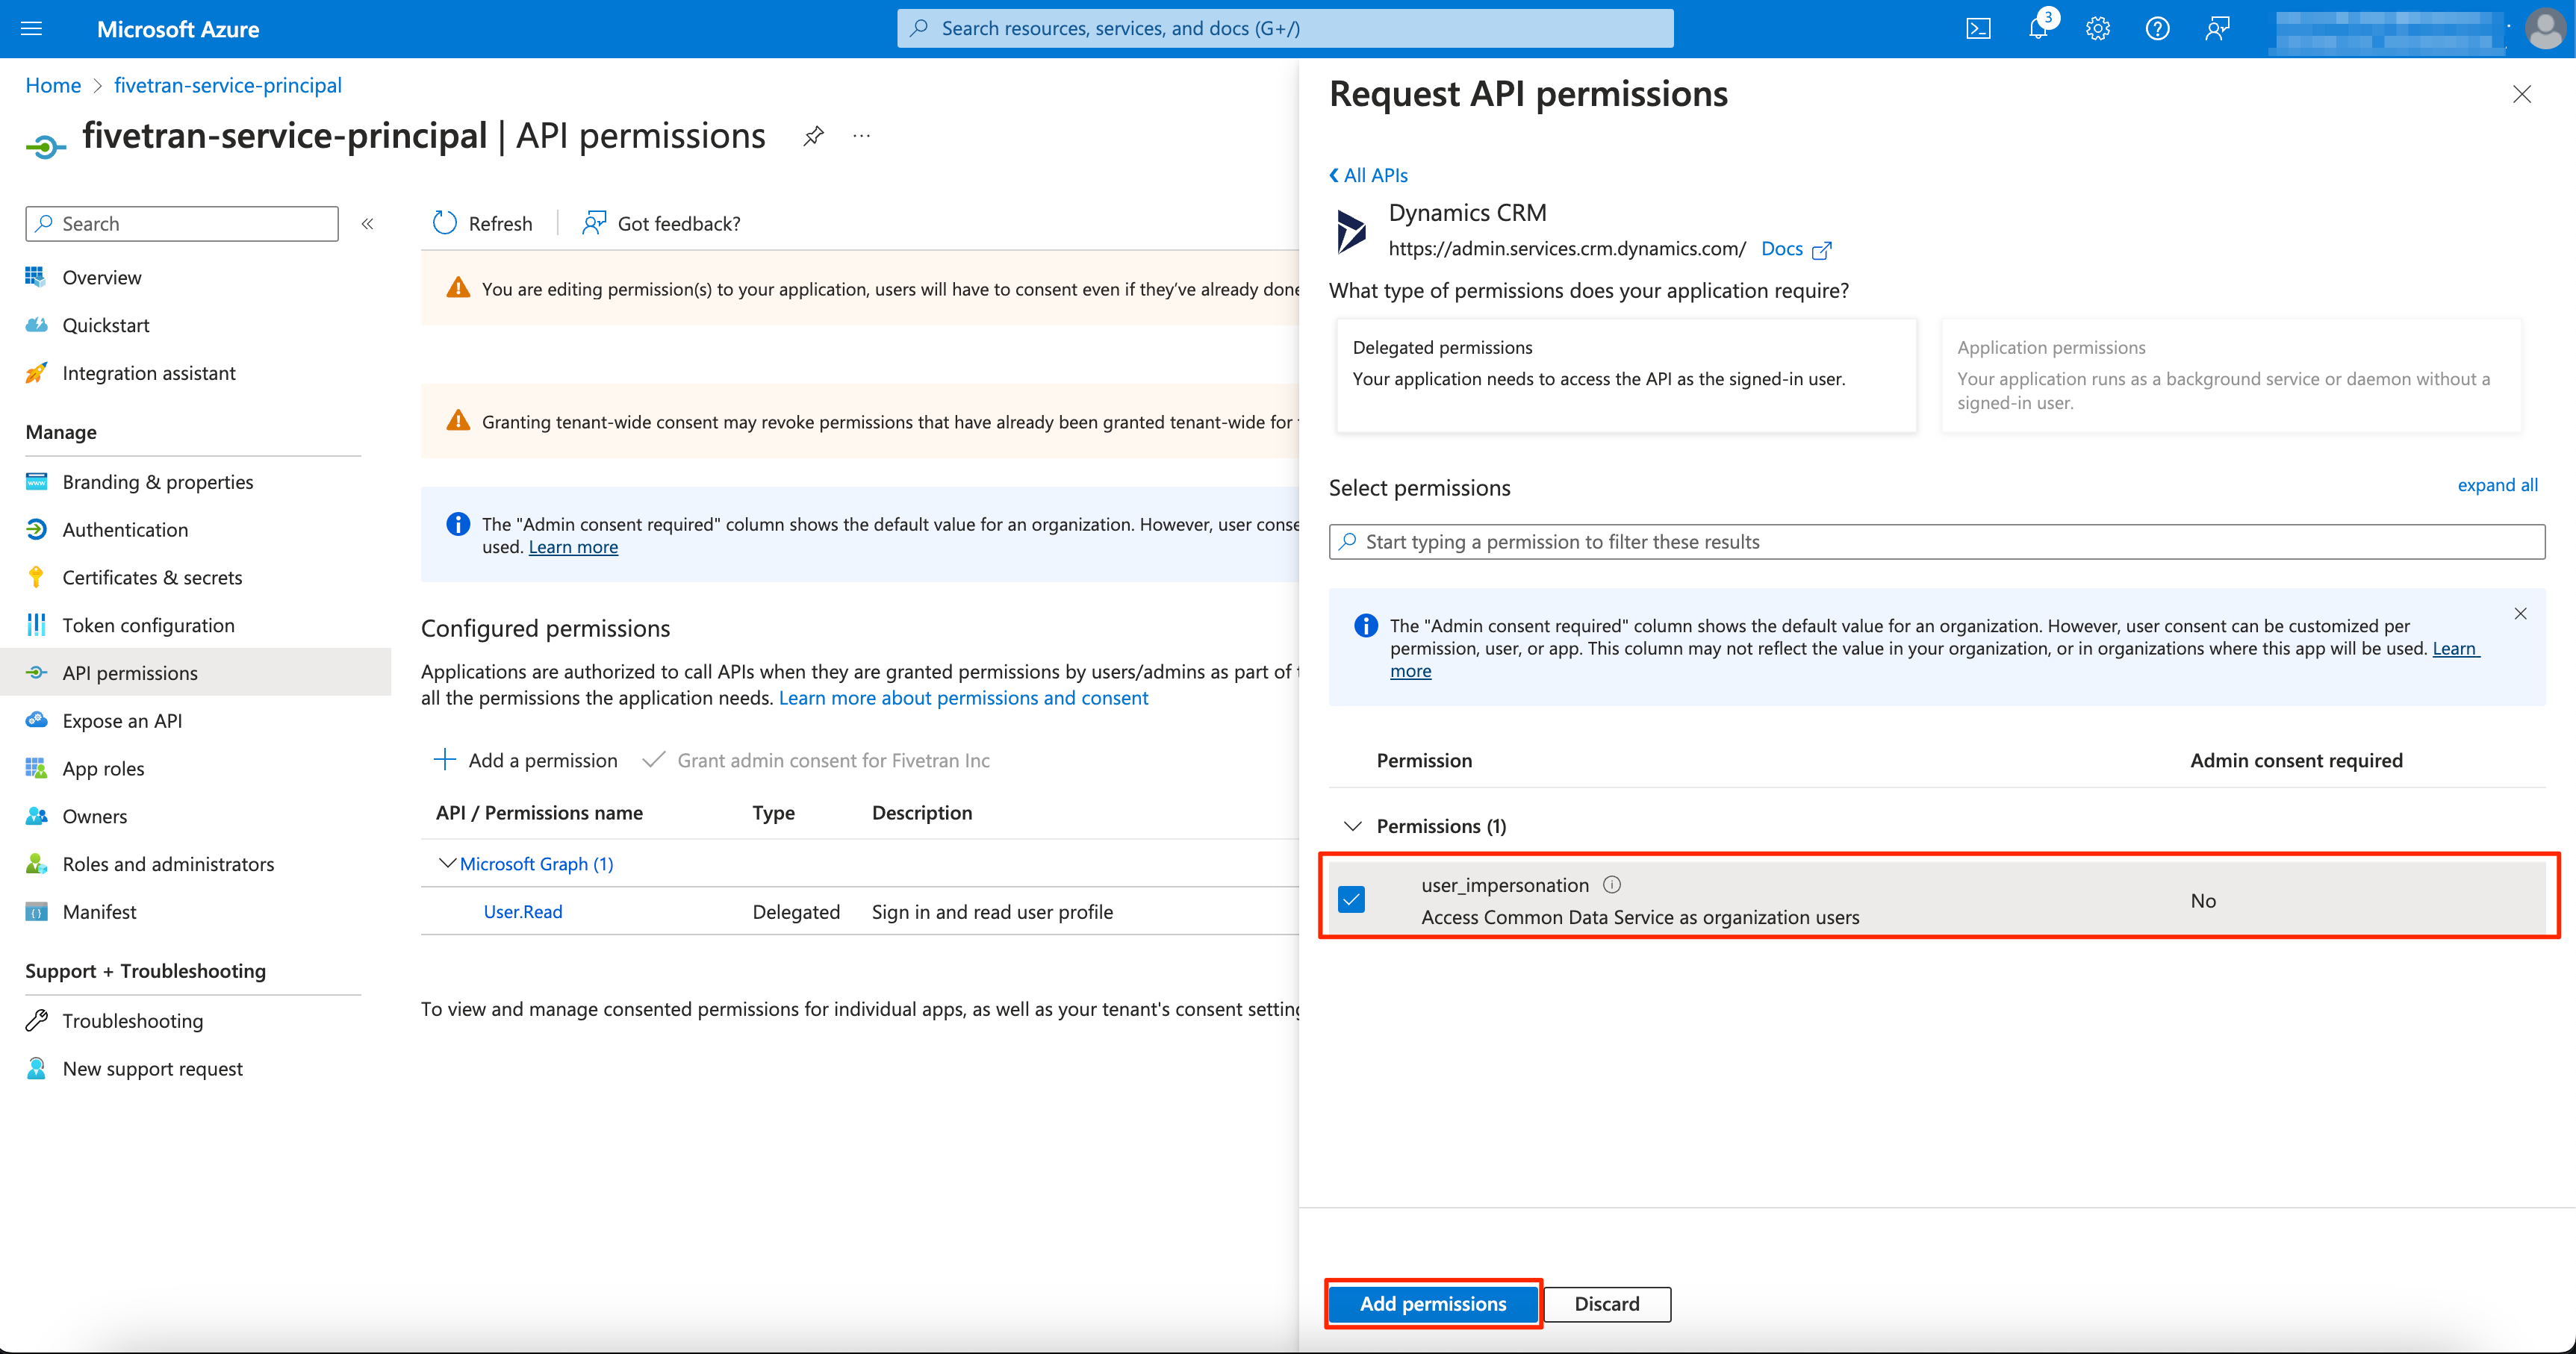Open the Overview menu item
This screenshot has height=1354, width=2576.
tap(101, 276)
